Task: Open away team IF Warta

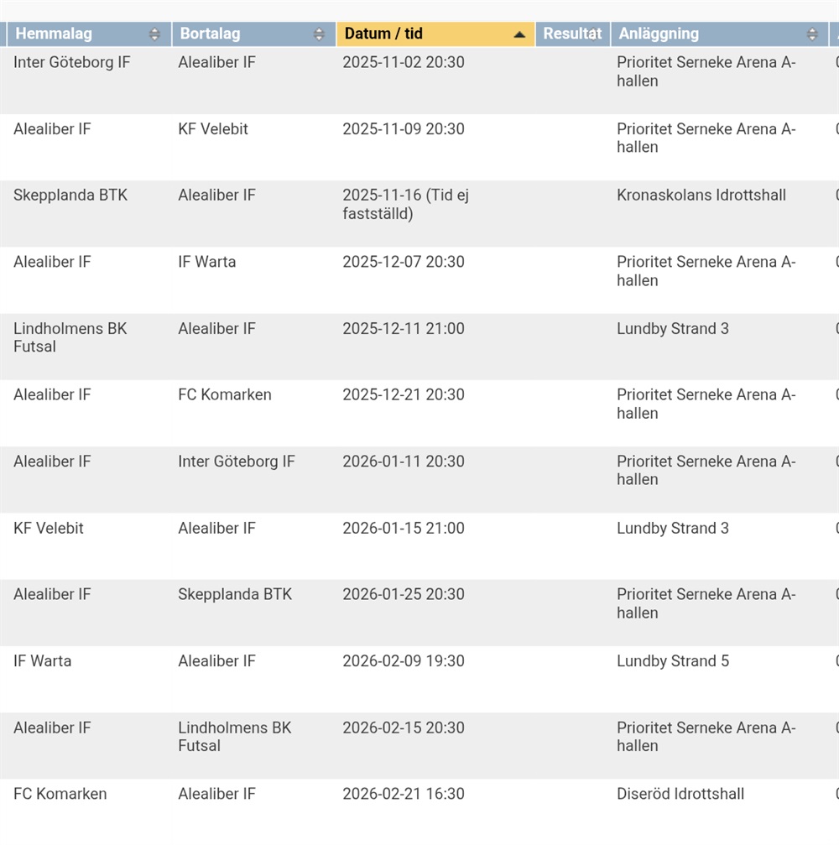Action: [x=207, y=262]
